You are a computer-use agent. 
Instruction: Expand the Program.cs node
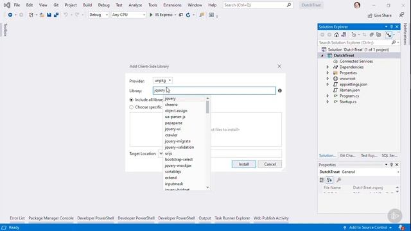328,96
